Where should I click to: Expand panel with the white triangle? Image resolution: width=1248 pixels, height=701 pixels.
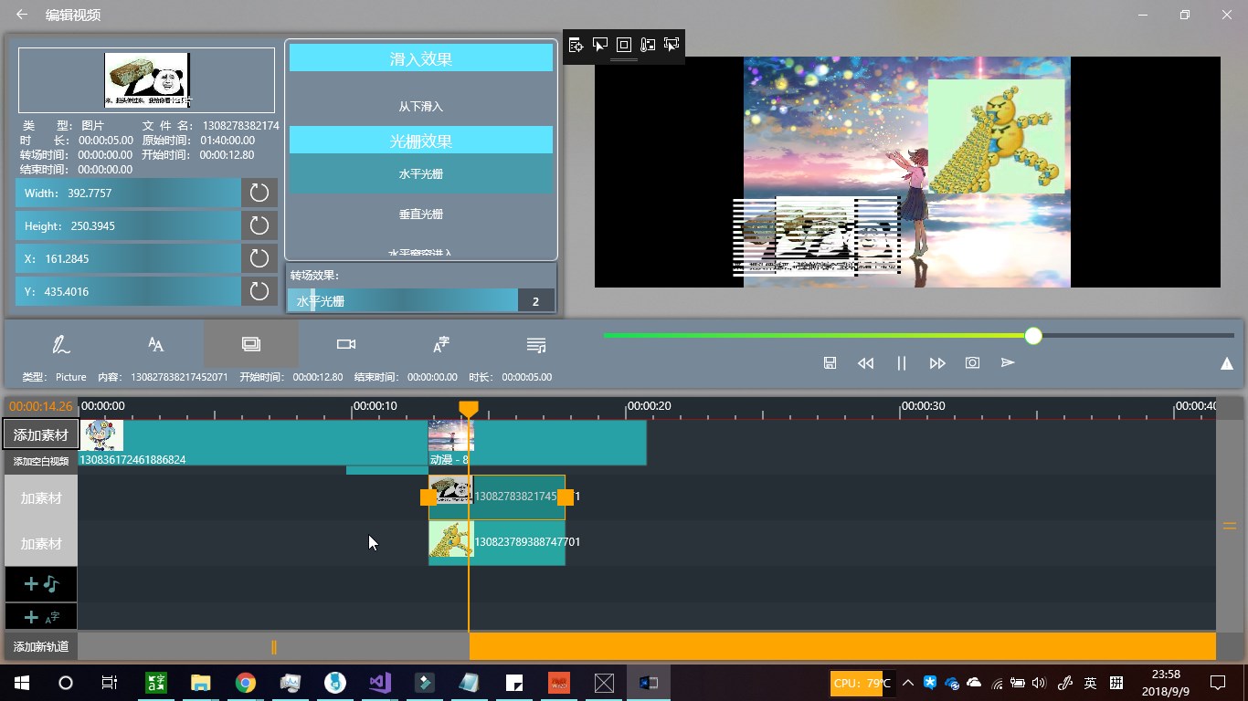coord(1227,363)
